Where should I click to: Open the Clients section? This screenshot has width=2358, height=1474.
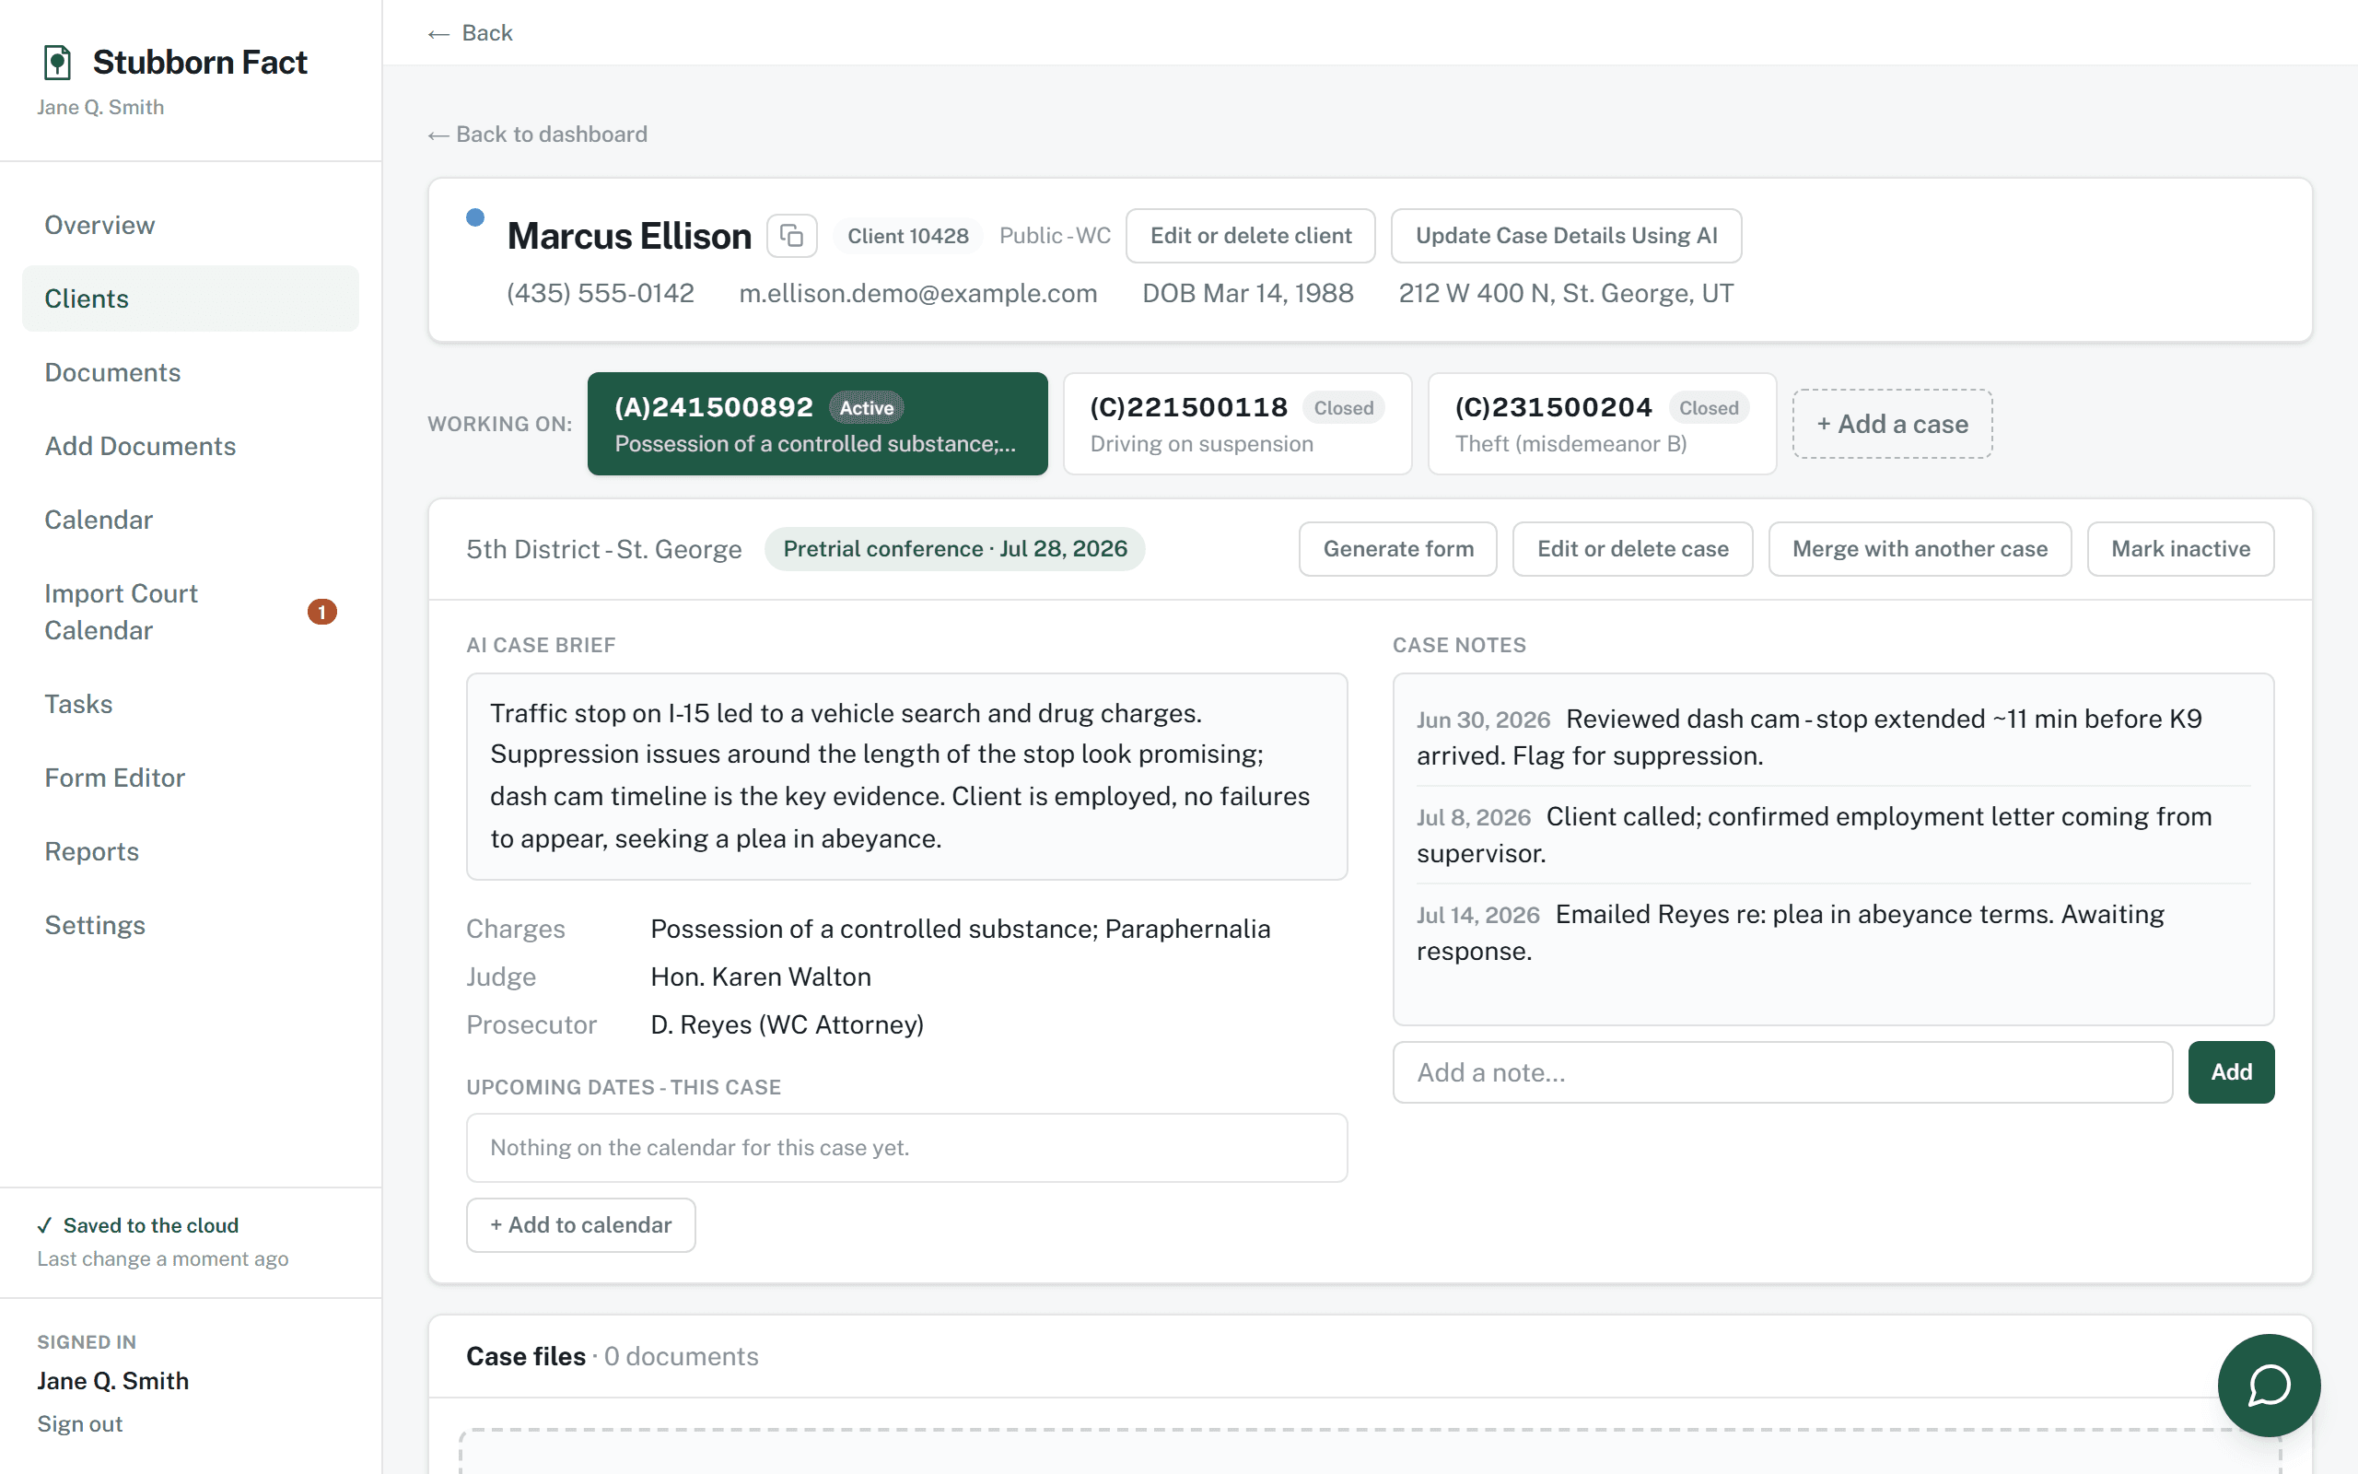[x=191, y=298]
